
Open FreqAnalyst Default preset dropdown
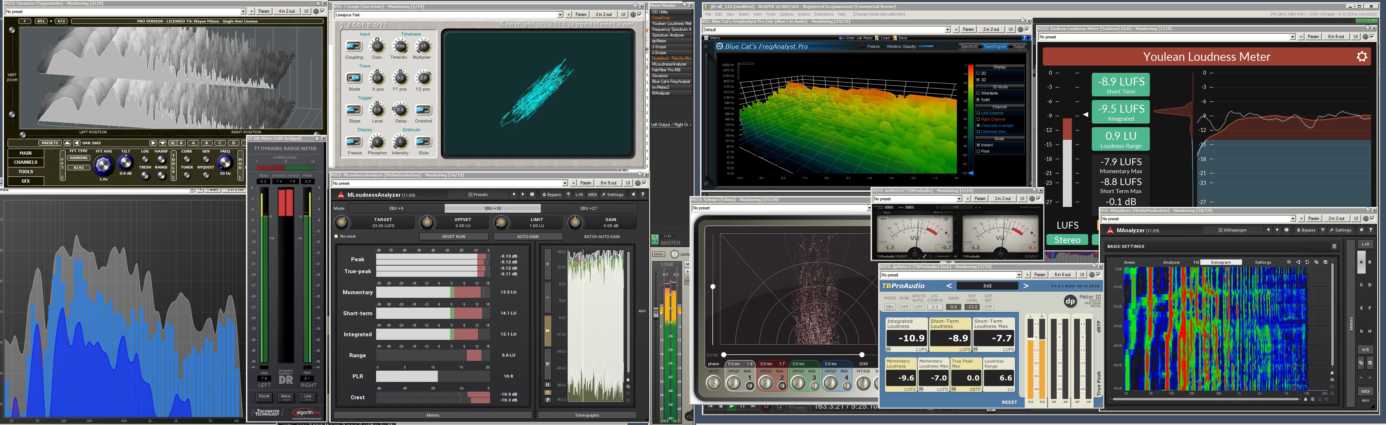(947, 30)
